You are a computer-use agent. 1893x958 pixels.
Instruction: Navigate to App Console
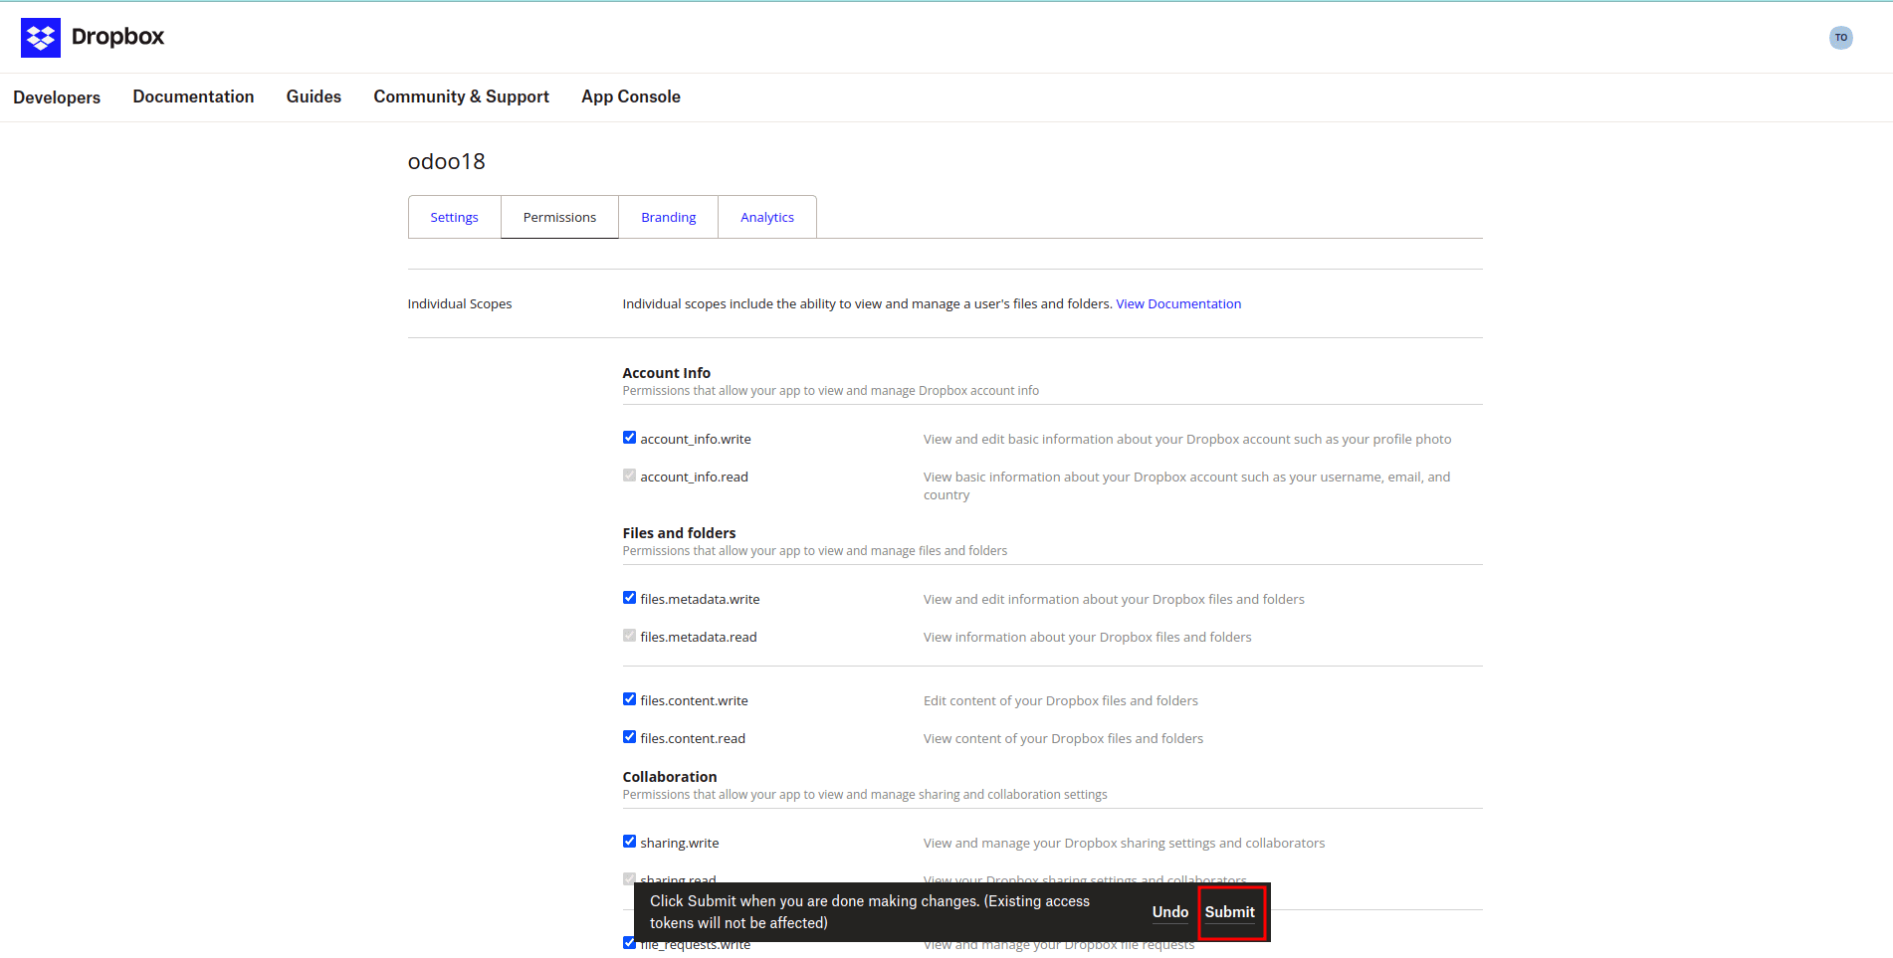[x=630, y=96]
